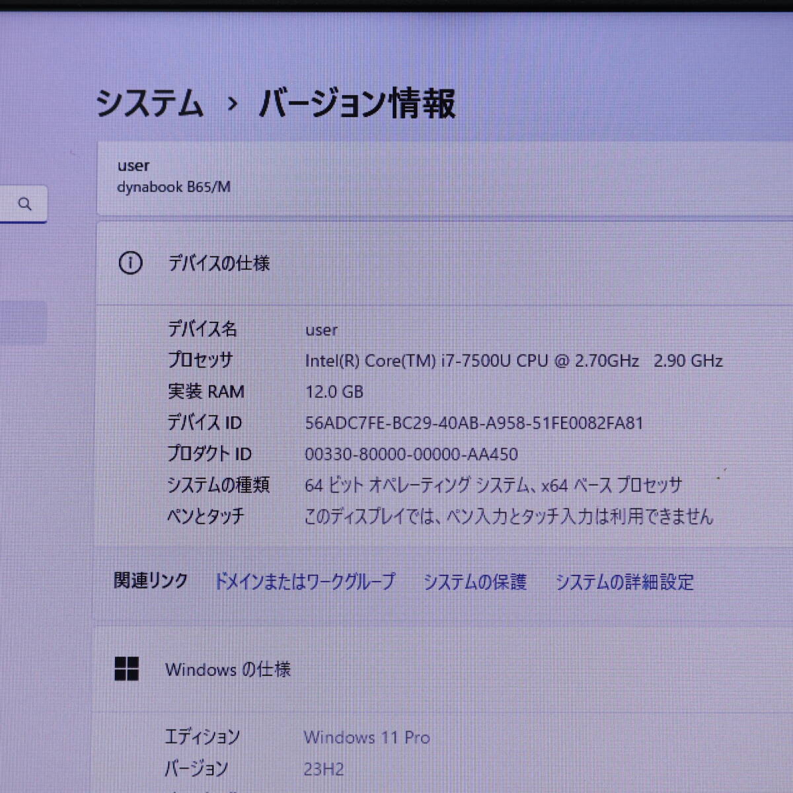Click the ペンとタッチ label
Image resolution: width=793 pixels, height=793 pixels.
pos(206,515)
